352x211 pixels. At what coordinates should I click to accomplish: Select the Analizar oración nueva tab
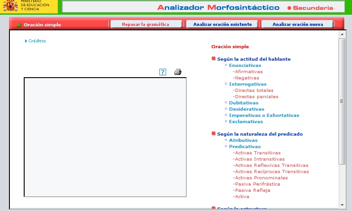tap(297, 25)
